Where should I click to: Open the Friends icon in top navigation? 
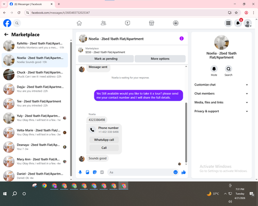[x=103, y=23]
